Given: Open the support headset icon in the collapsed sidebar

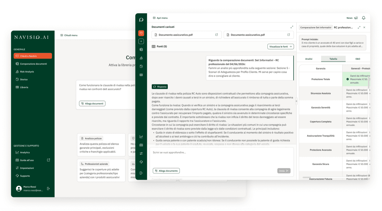Looking at the screenshot, I should (141, 162).
